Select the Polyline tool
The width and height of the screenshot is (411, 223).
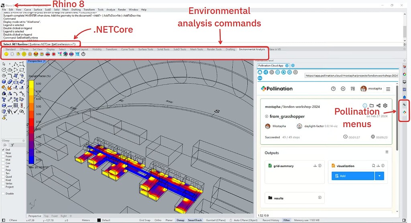(16, 64)
